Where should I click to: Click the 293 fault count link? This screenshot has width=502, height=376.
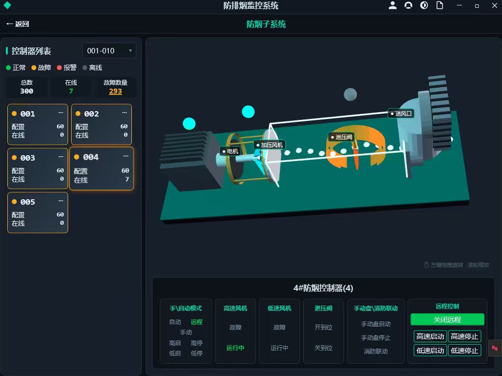coord(115,91)
